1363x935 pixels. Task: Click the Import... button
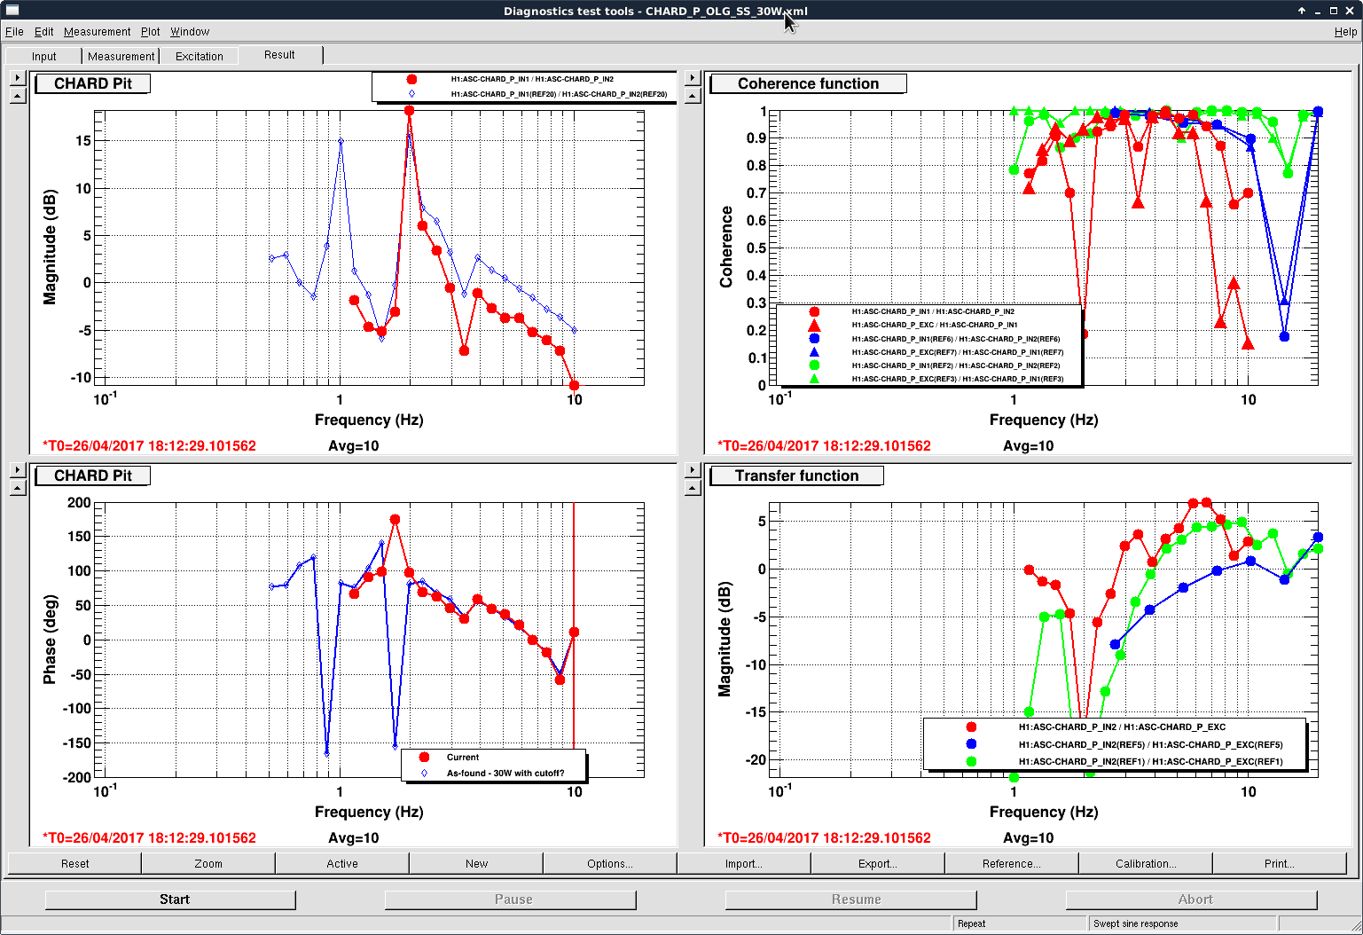coord(744,863)
